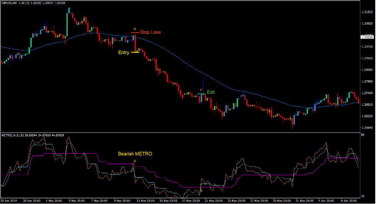The image size is (376, 204).
Task: Click the 21 May 20:00 time label
Action: coord(214,201)
